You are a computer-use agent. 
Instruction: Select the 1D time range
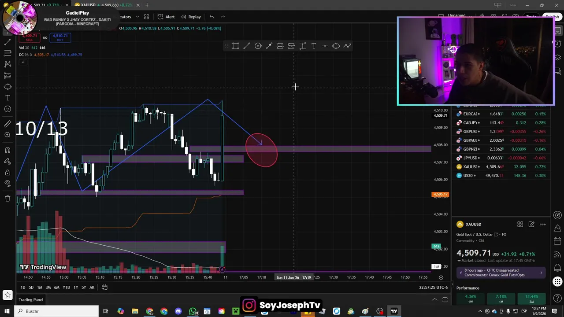point(22,288)
